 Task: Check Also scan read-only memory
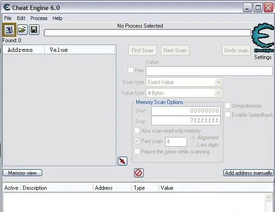tap(137, 131)
